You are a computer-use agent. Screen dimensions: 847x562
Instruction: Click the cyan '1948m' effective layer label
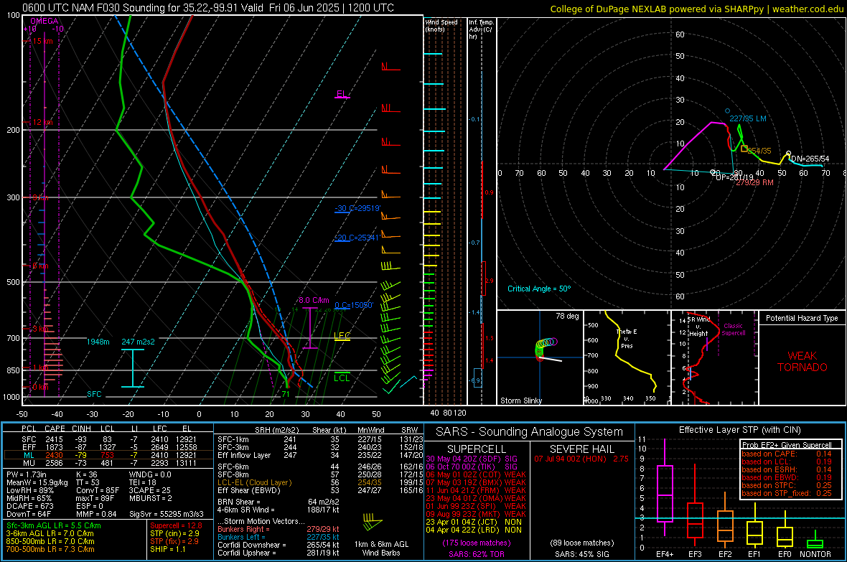coord(98,342)
